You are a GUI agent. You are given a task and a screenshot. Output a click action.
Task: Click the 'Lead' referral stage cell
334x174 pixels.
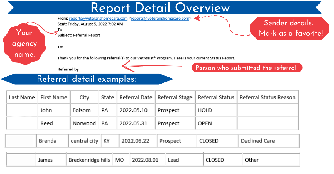point(173,160)
